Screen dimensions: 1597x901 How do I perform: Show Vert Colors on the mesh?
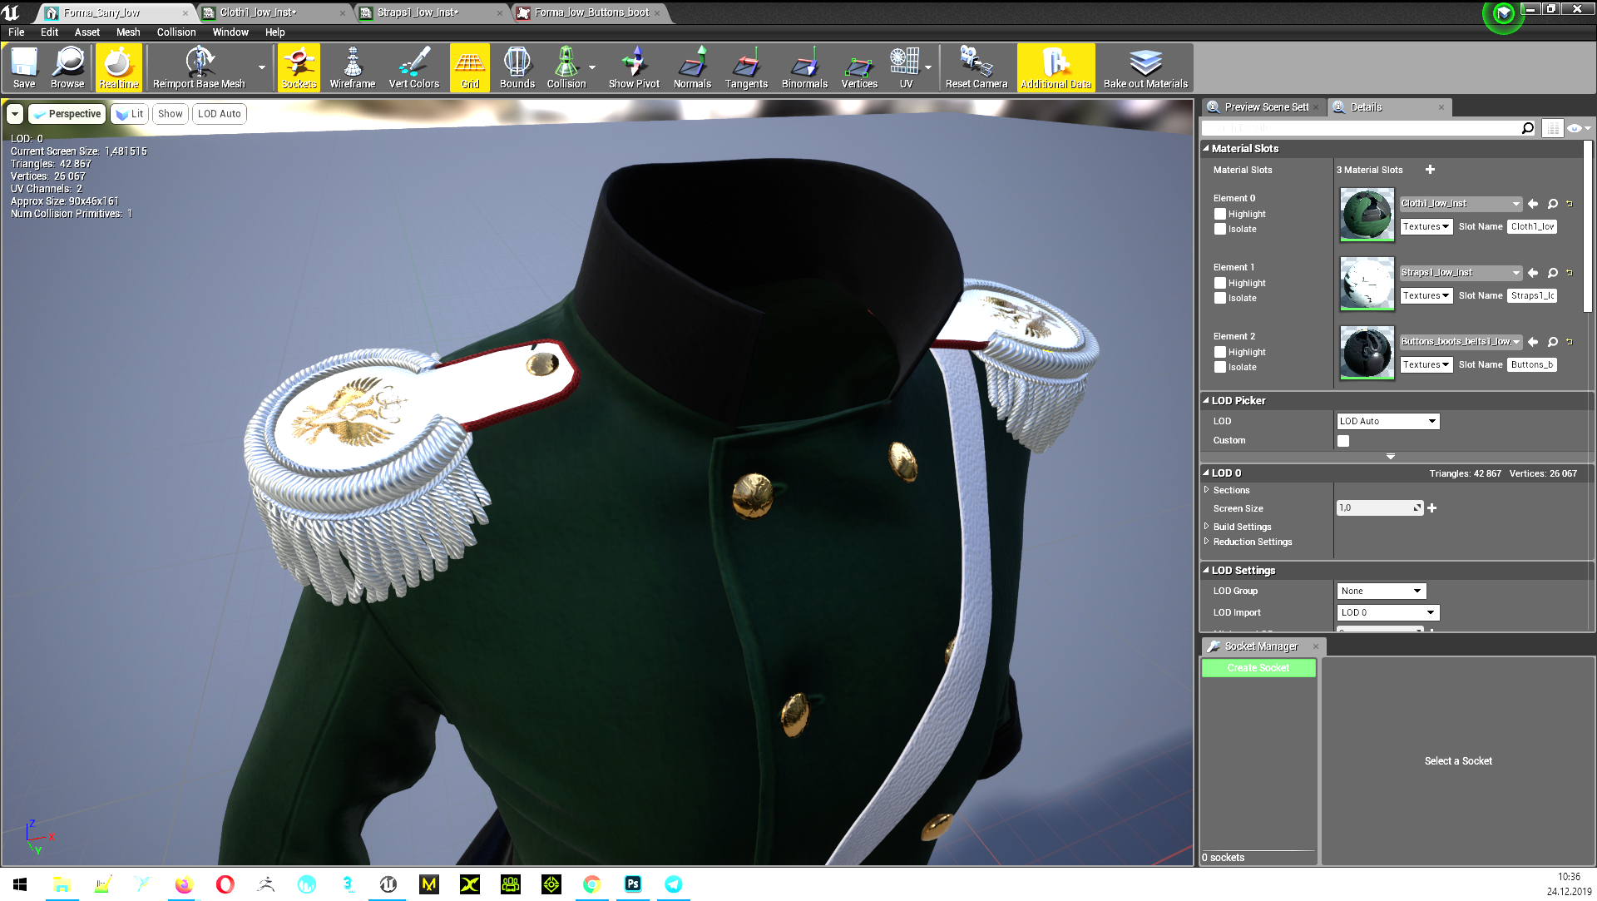tap(414, 67)
